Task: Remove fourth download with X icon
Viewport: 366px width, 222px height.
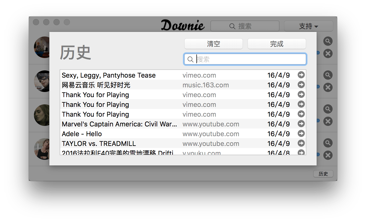Action: pyautogui.click(x=328, y=155)
